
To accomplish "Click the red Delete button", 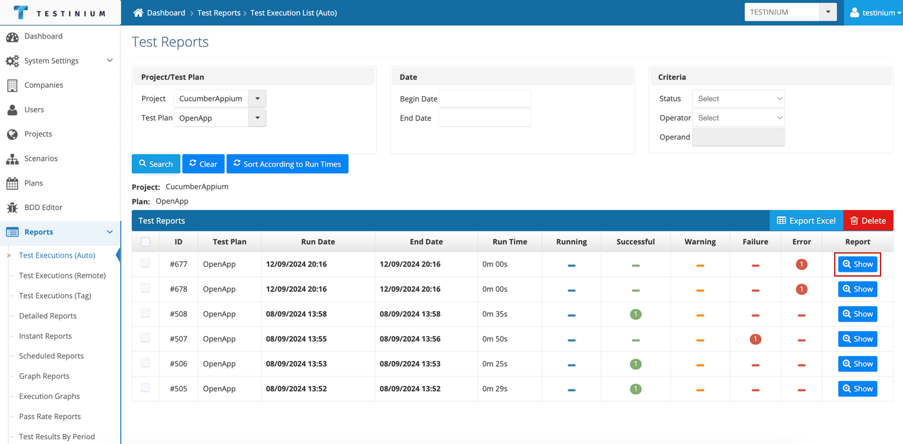I will click(x=869, y=221).
